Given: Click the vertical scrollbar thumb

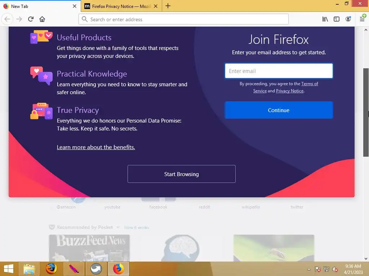Looking at the screenshot, I should pyautogui.click(x=366, y=112).
